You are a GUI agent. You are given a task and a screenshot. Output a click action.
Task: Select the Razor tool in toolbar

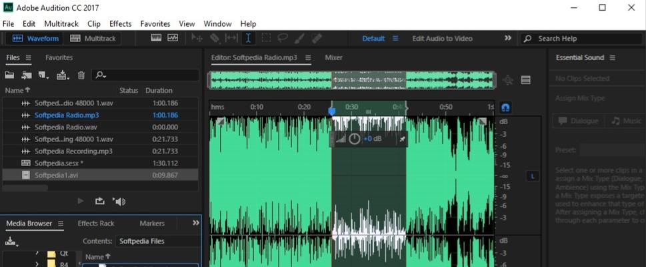[214, 38]
